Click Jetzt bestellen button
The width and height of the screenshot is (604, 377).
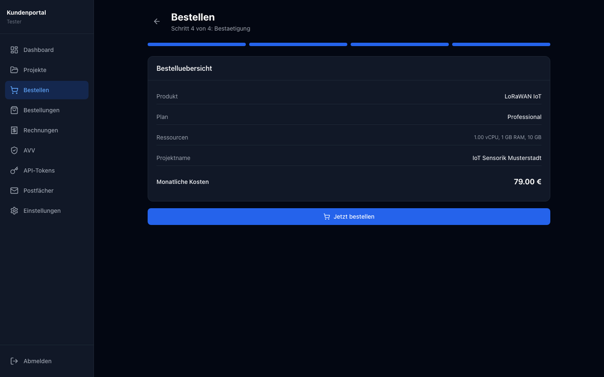[349, 217]
